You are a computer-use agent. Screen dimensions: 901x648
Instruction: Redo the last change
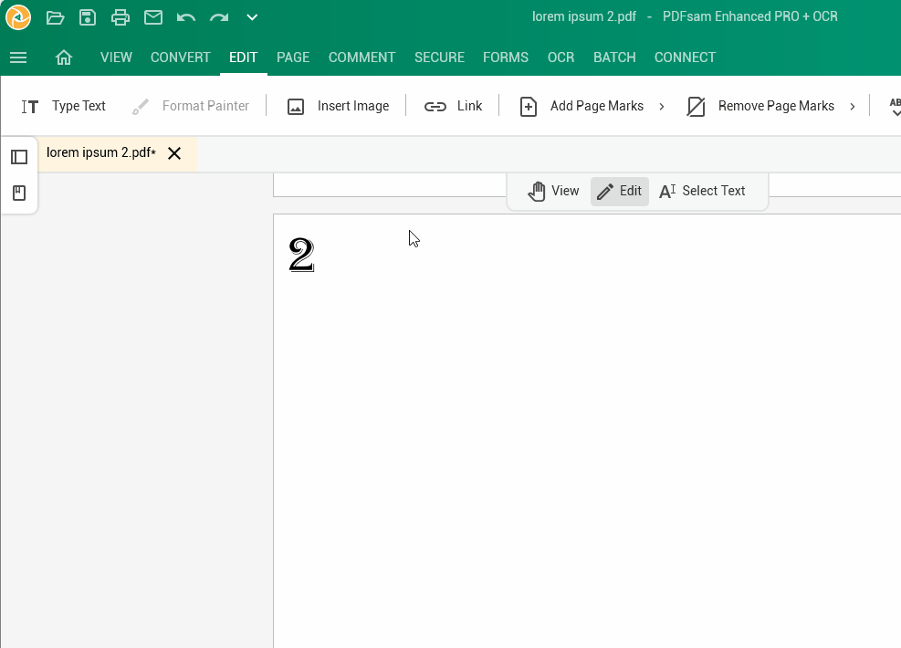[x=218, y=16]
